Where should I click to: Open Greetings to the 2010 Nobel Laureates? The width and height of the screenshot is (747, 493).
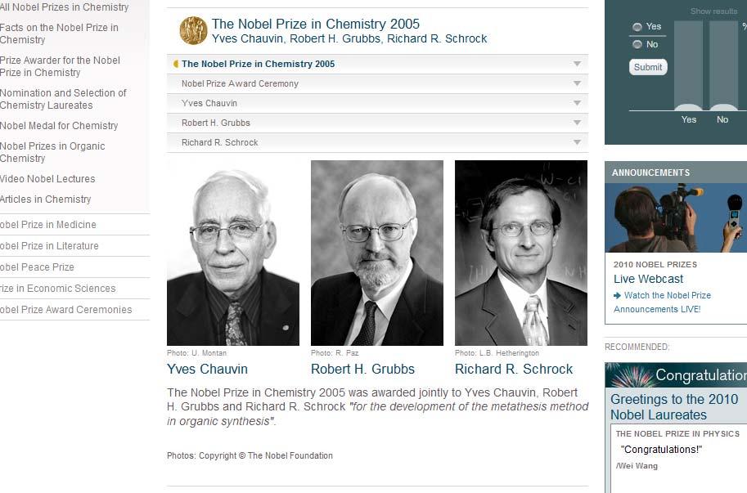point(674,407)
